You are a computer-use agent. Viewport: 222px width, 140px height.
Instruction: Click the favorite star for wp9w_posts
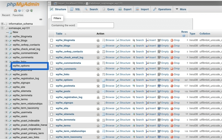coord(98,92)
